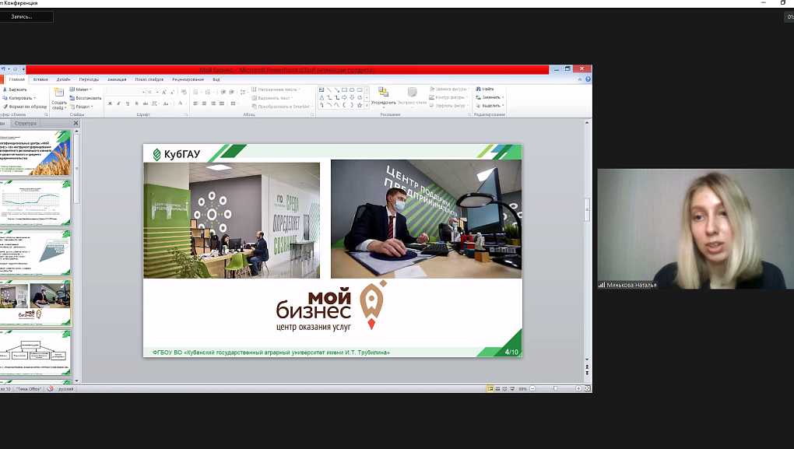The height and width of the screenshot is (449, 794).
Task: Select the star shape in gallery
Action: point(360,105)
